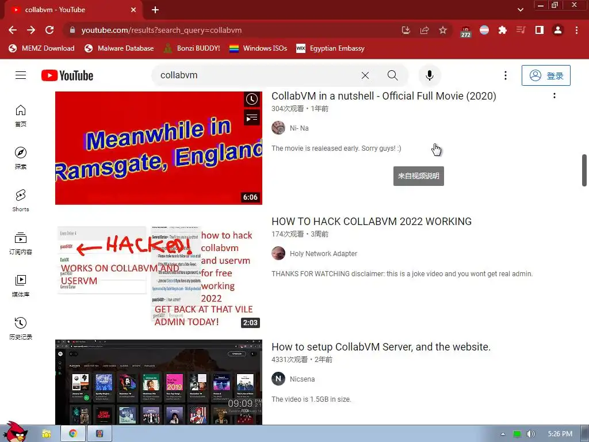Install app icon in address bar
This screenshot has height=442, width=589.
click(x=406, y=30)
